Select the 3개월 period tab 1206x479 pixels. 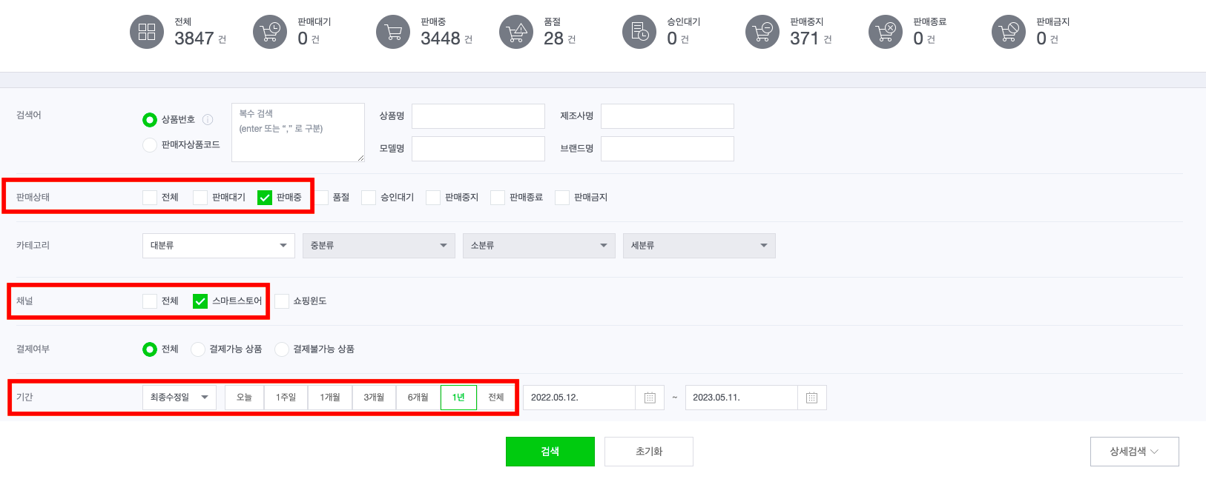(375, 398)
